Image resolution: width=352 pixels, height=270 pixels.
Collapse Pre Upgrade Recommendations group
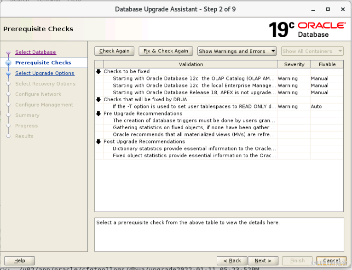coord(98,114)
